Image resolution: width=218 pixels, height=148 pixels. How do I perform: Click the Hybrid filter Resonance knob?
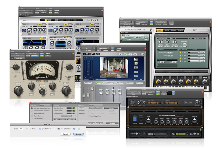coord(69,43)
